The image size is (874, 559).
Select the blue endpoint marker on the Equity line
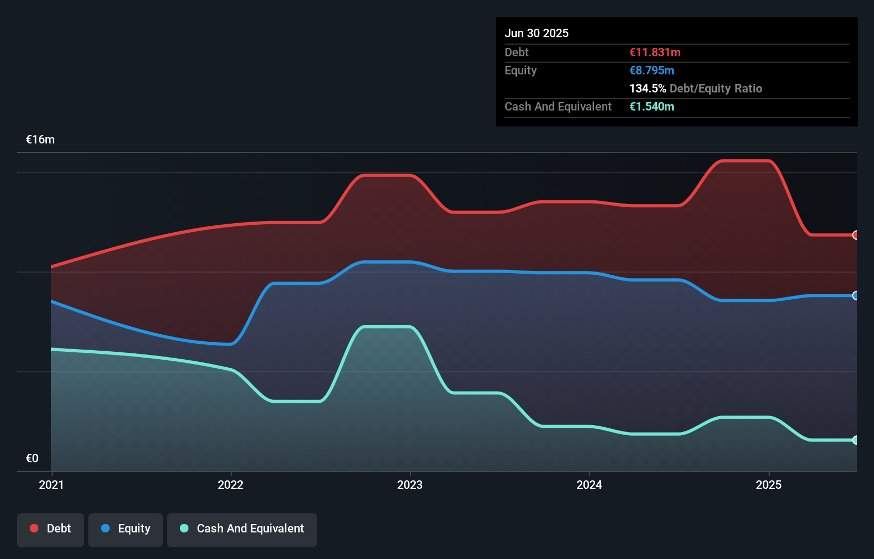(x=855, y=297)
